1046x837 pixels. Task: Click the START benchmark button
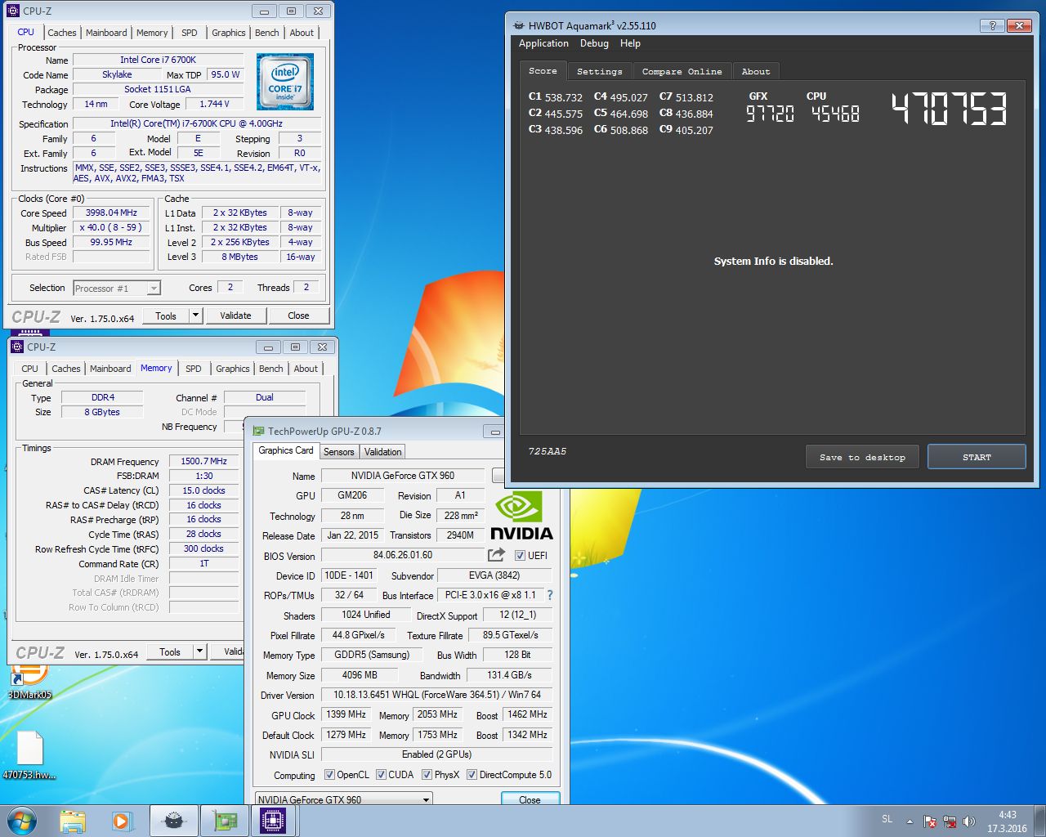(x=977, y=457)
